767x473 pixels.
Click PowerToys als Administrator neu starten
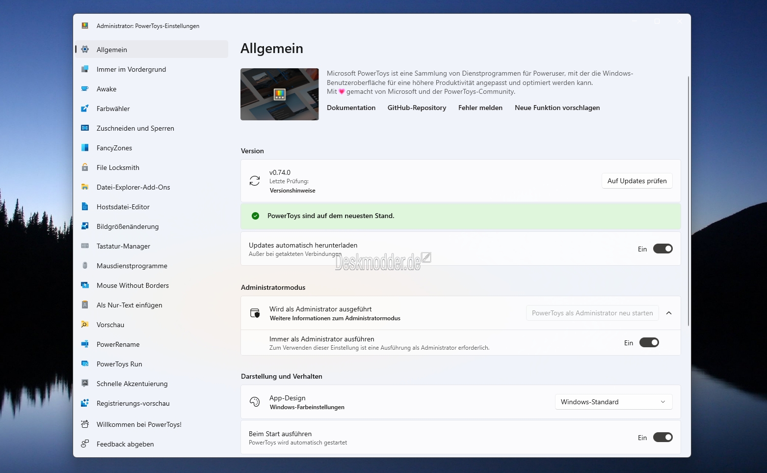(x=592, y=313)
